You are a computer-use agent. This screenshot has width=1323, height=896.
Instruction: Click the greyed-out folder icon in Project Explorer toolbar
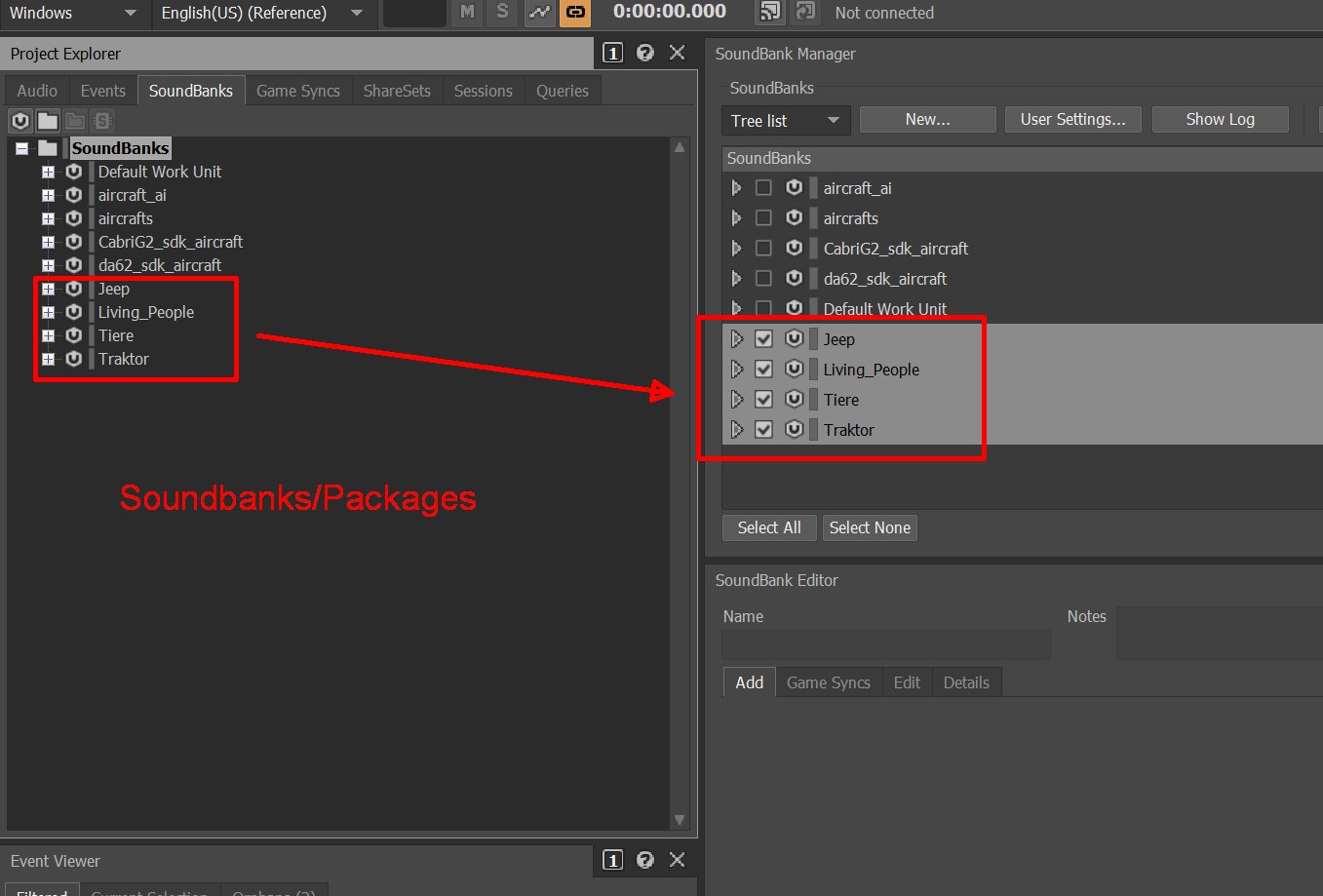tap(75, 121)
